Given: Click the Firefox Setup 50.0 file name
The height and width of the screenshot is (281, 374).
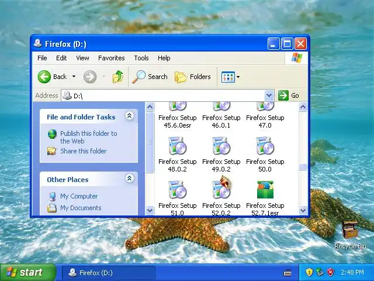Looking at the screenshot, I should [265, 165].
